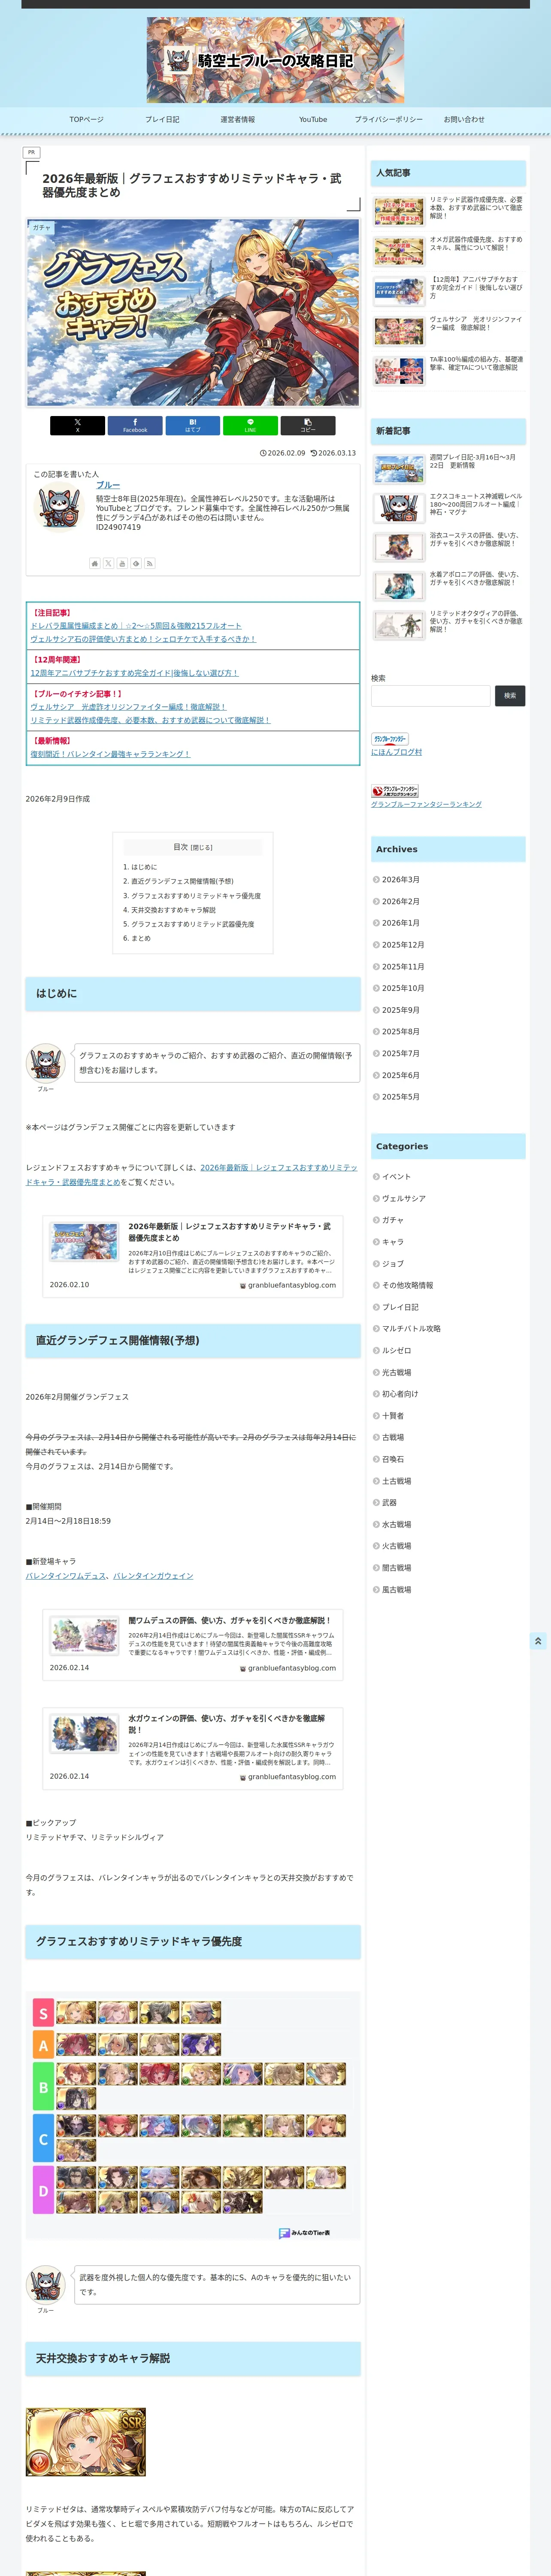
Task: Open the お問い合わせ menu item
Action: (x=464, y=120)
